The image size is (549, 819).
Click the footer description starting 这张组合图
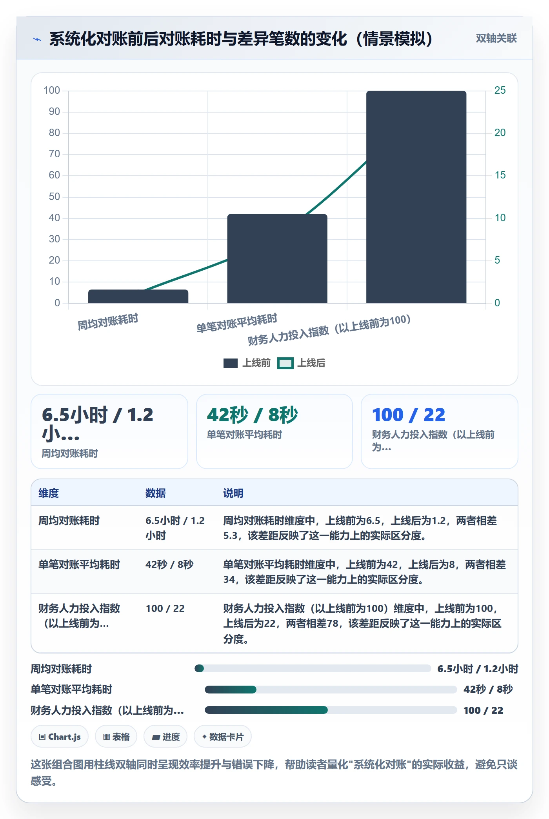[274, 772]
